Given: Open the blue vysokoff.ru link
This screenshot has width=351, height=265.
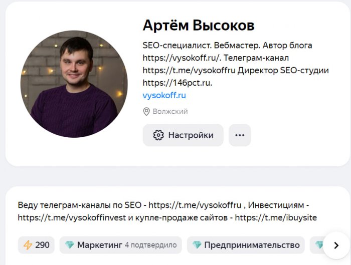Looking at the screenshot, I should pos(164,95).
